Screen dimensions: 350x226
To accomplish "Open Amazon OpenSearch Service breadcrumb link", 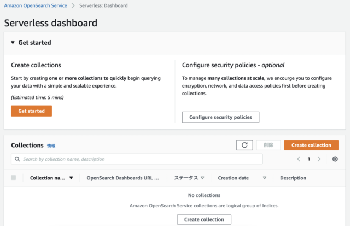I will pos(36,5).
